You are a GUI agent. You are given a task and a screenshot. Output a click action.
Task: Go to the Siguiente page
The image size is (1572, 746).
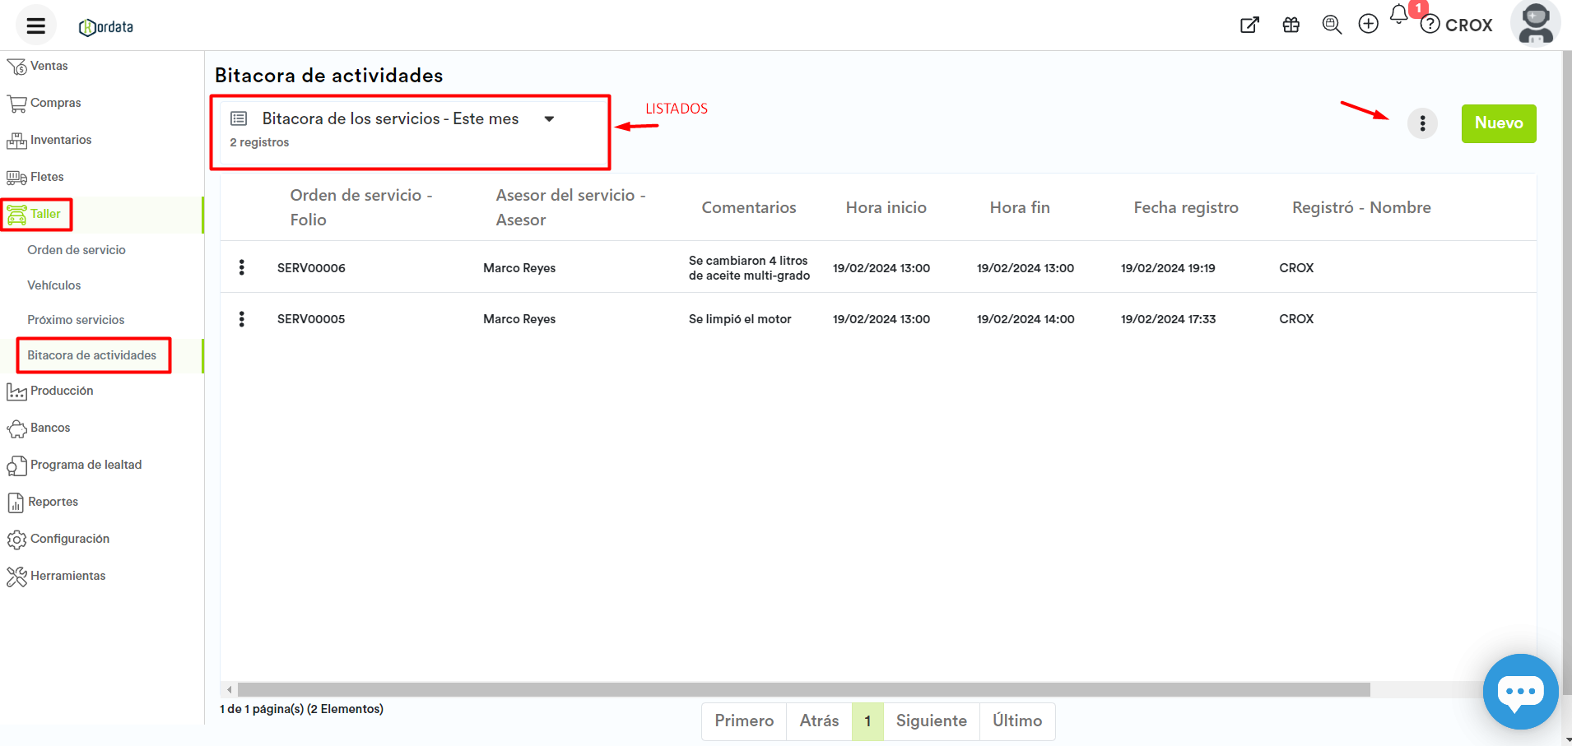[x=931, y=721]
